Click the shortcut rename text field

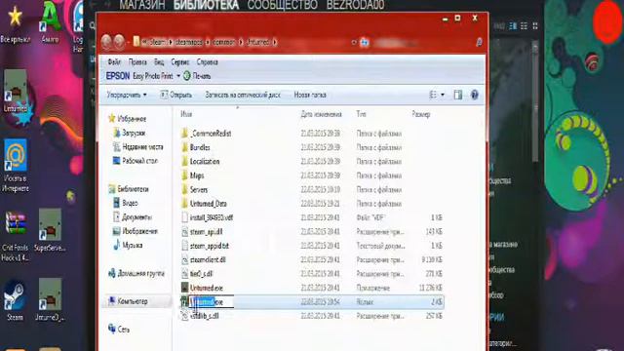[x=212, y=302]
